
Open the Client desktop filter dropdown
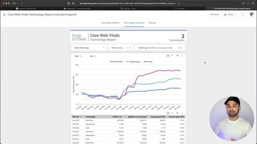click(x=121, y=48)
